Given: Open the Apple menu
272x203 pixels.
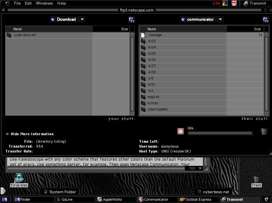Looking at the screenshot, I should tap(8, 3).
